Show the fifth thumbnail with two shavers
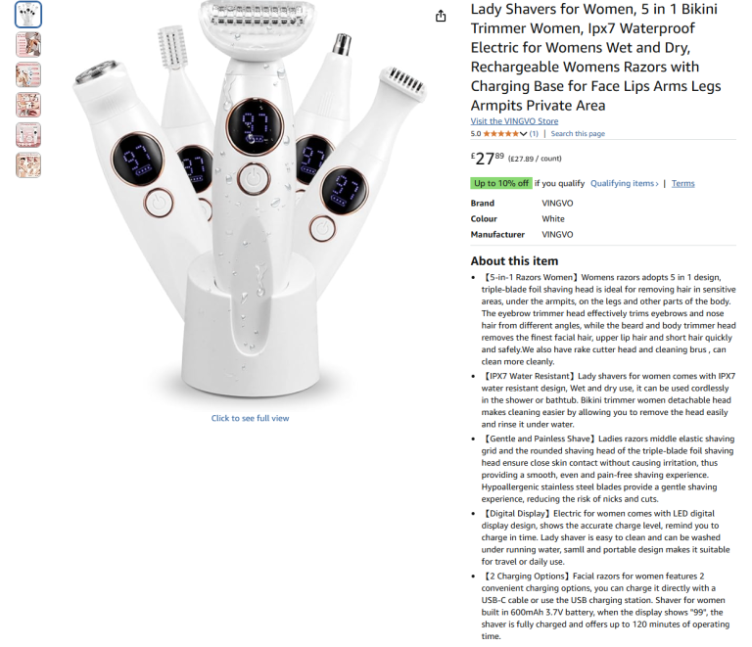Image resolution: width=752 pixels, height=647 pixels. (28, 135)
